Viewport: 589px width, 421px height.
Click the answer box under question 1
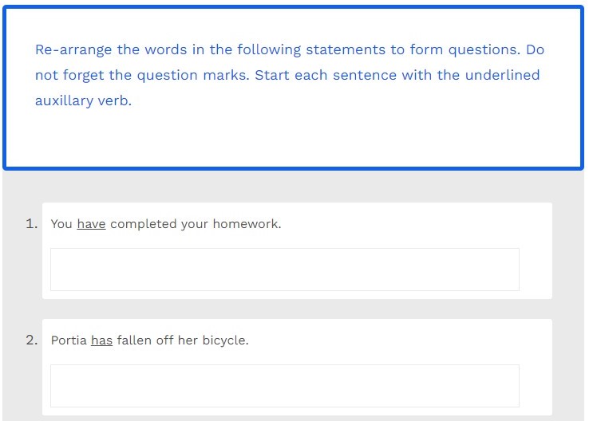pos(284,270)
